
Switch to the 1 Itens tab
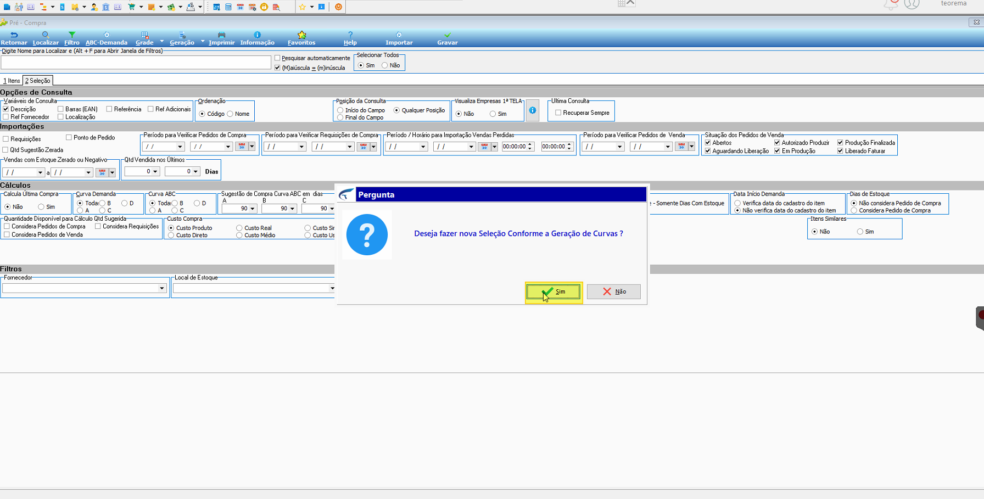pos(12,81)
